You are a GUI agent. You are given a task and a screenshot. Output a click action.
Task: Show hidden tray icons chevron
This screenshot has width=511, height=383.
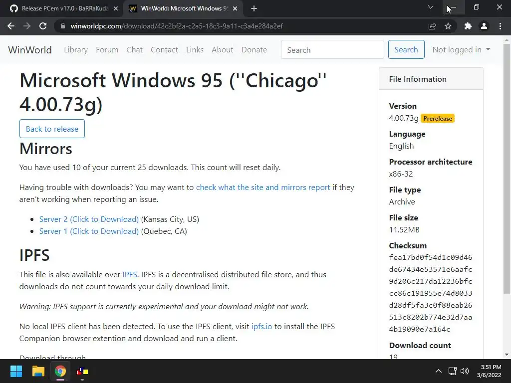tap(439, 371)
